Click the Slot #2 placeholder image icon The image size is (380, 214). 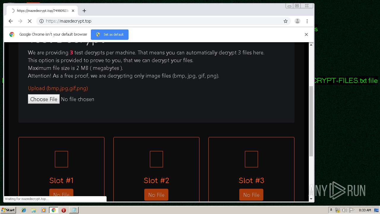[156, 159]
